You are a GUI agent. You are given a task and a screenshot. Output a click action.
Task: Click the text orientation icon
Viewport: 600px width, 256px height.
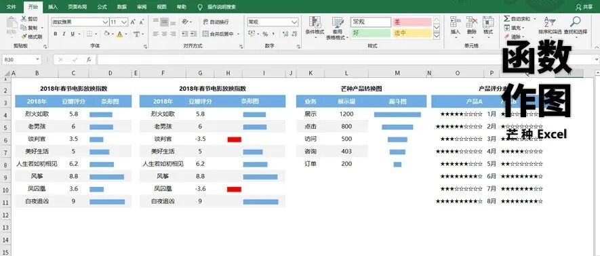[185, 22]
